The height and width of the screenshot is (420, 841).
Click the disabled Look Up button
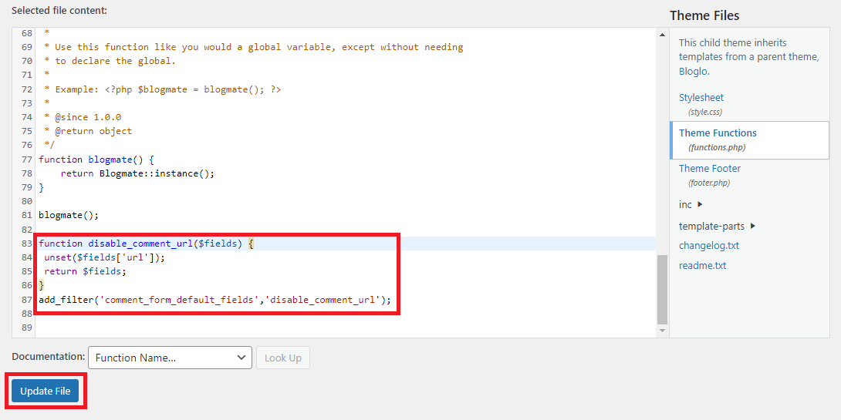(283, 358)
